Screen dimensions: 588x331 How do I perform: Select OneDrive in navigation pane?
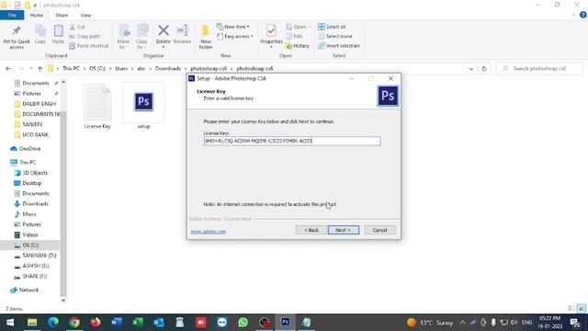(x=26, y=149)
